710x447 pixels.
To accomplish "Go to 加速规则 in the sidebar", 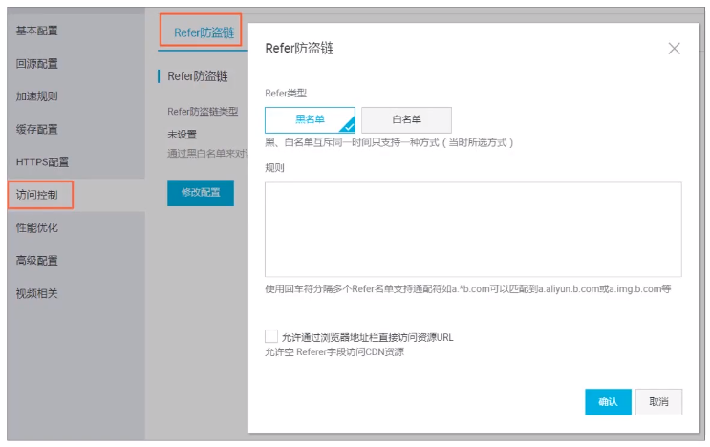I will click(37, 96).
